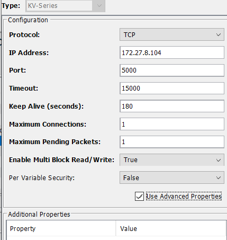The height and width of the screenshot is (240, 227).
Task: Click the chevron arrow beside True value
Action: click(x=219, y=160)
